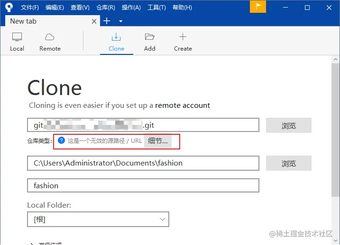Minimize the Sourcetree window

coord(285,8)
